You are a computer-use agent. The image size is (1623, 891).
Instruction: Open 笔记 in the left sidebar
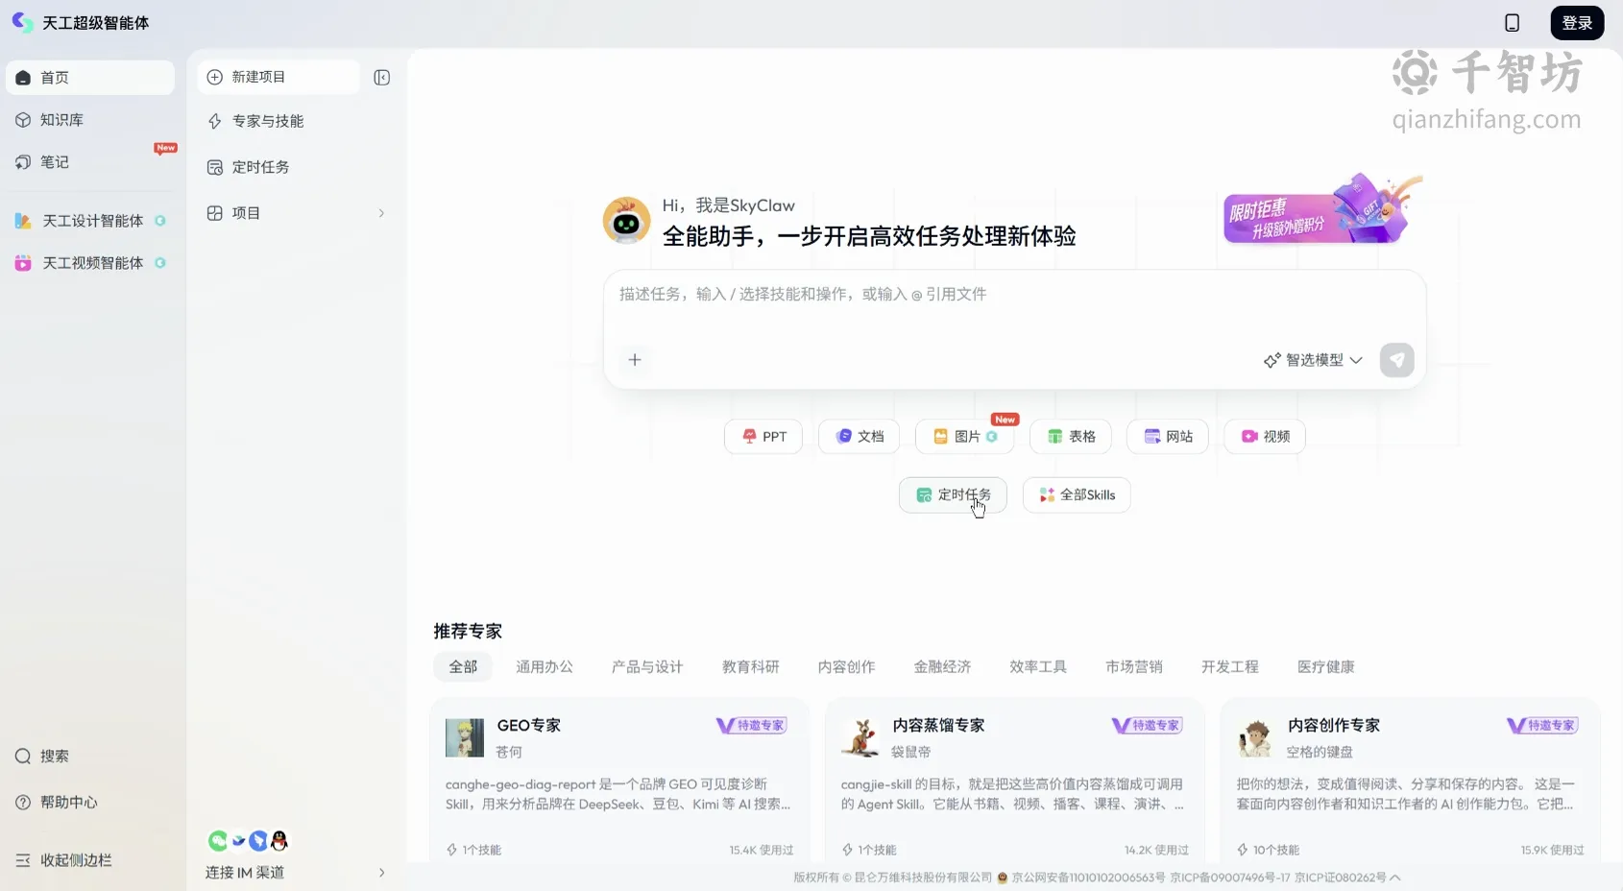(90, 162)
